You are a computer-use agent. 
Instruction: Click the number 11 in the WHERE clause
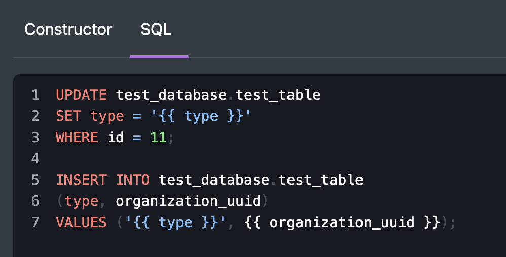click(x=158, y=137)
